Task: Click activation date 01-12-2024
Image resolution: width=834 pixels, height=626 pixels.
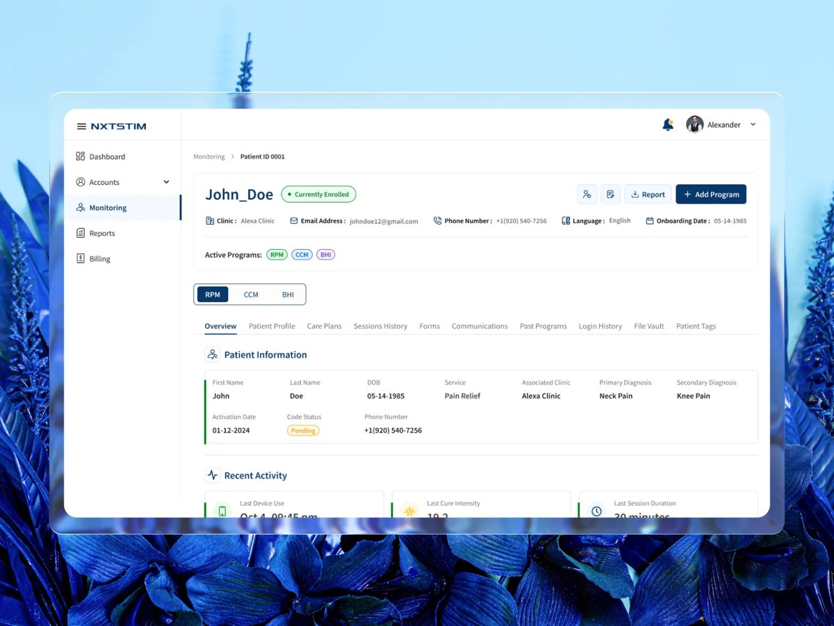Action: click(231, 431)
